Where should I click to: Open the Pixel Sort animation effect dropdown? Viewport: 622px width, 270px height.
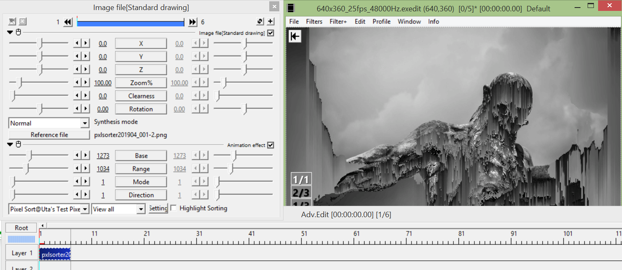[49, 209]
